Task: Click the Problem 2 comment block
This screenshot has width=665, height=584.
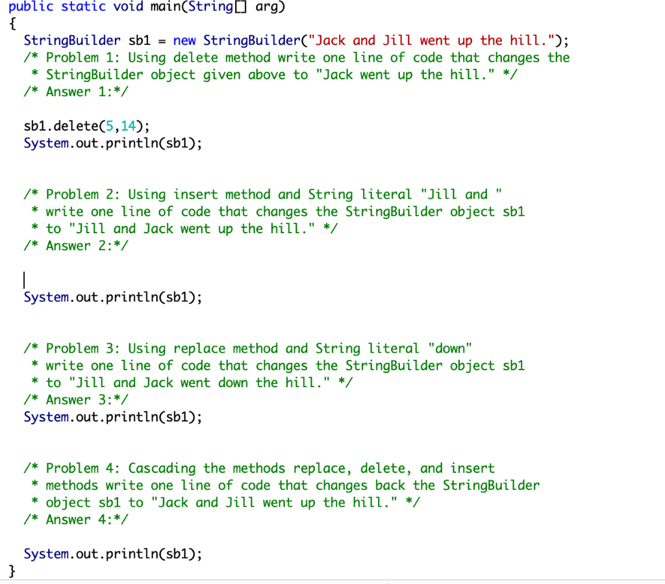Action: (260, 211)
